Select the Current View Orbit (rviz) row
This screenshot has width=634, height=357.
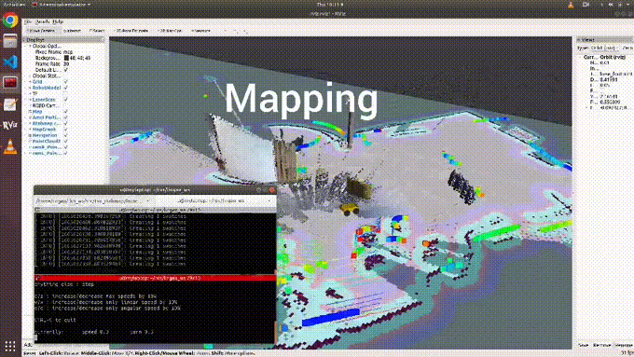click(x=607, y=58)
